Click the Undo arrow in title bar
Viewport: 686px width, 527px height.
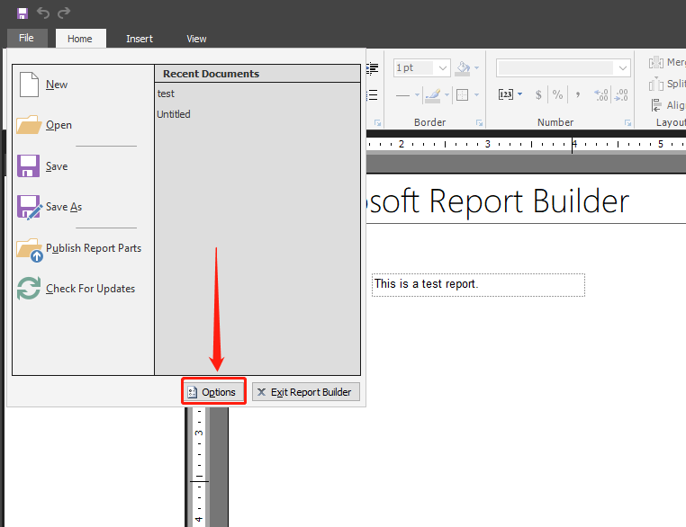[x=43, y=13]
